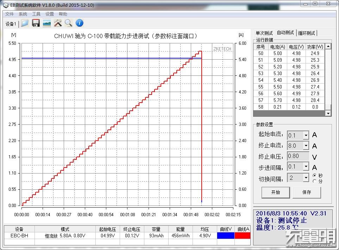Image resolution: width=339 pixels, height=250 pixels.
Task: Select row 50 in the run data table
Action: coord(289,53)
